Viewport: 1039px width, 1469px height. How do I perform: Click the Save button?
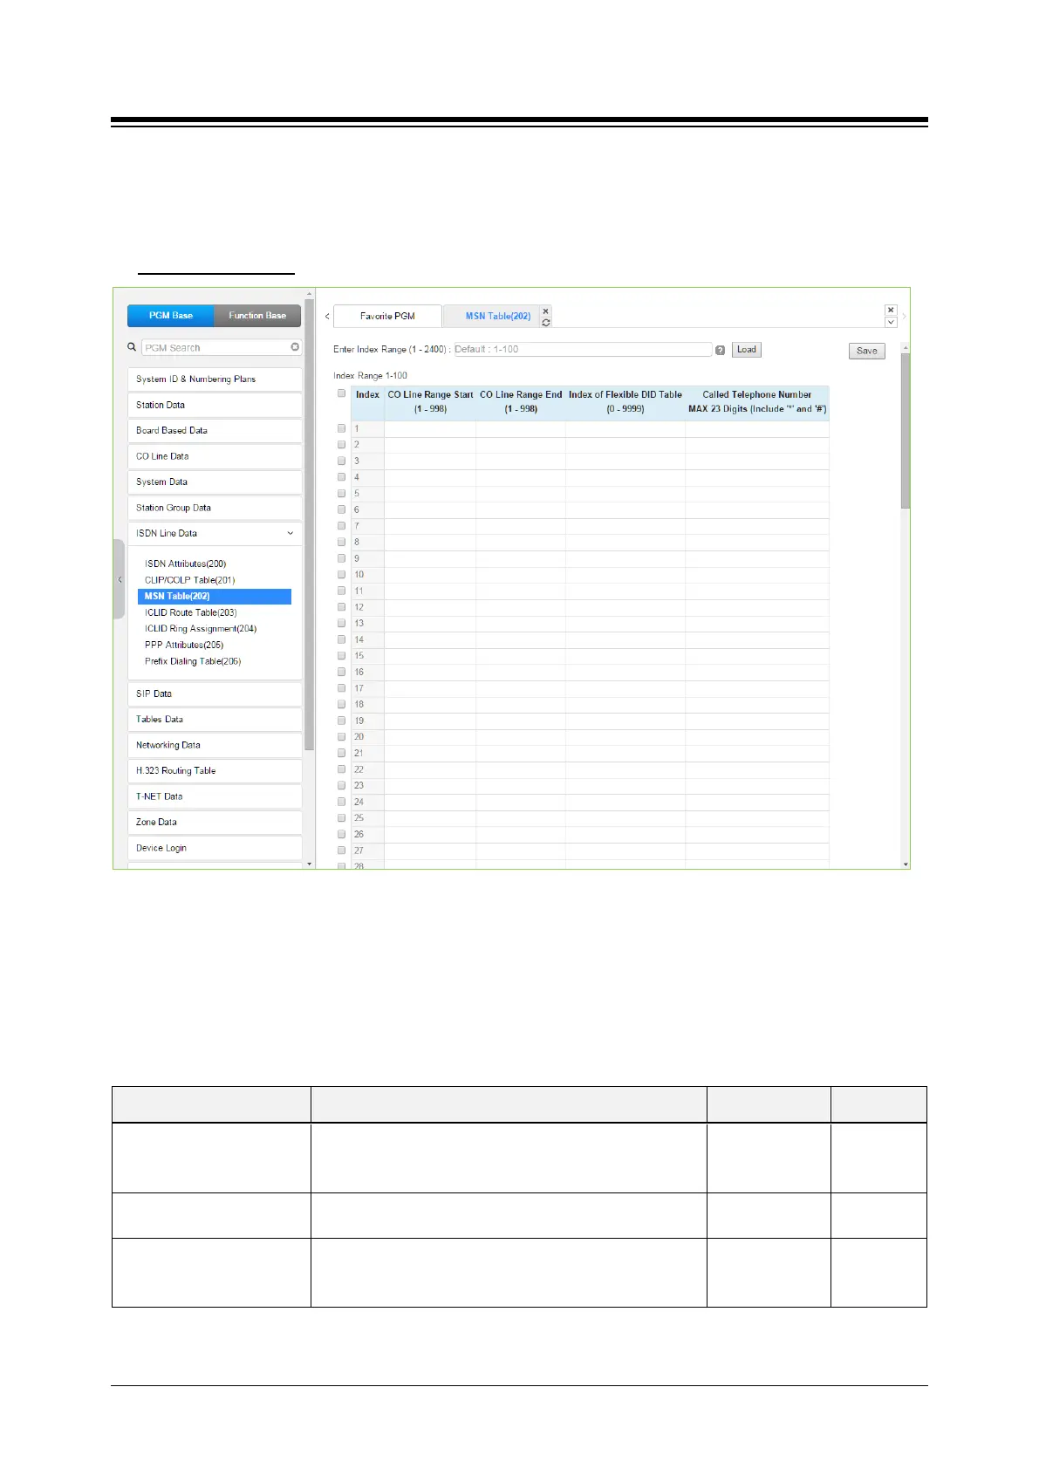click(x=867, y=351)
